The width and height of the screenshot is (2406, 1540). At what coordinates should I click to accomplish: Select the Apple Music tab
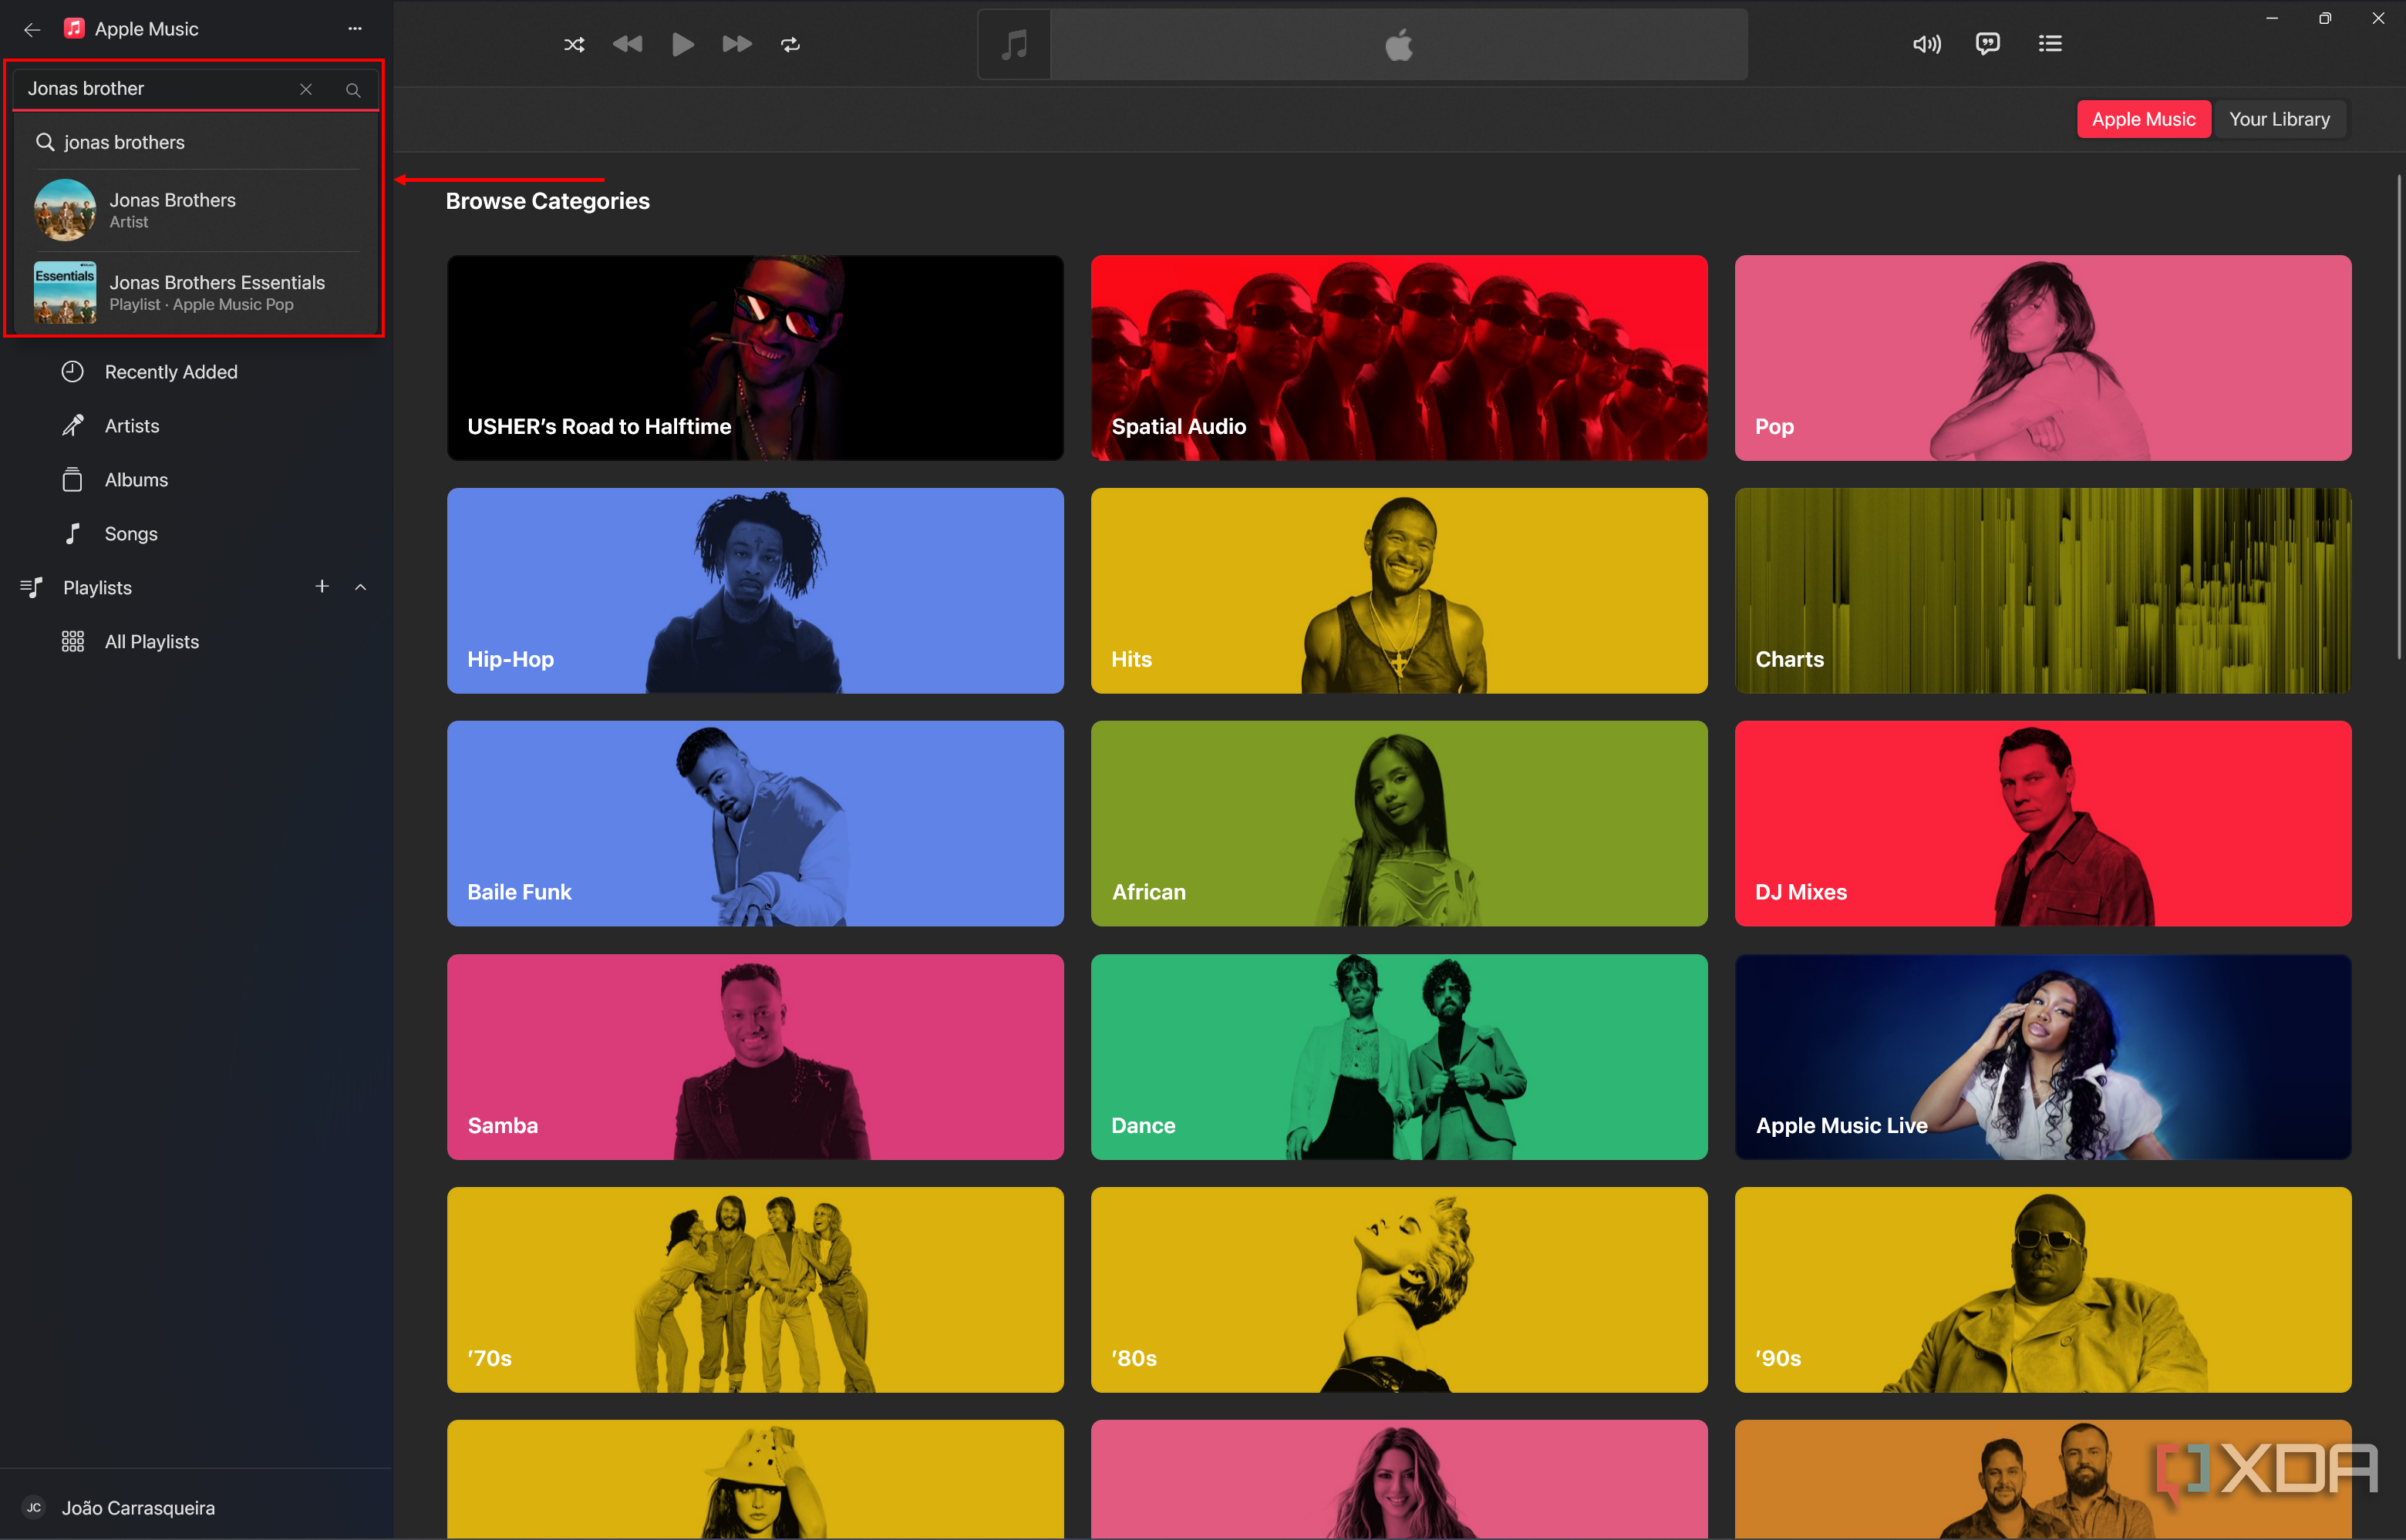click(x=2144, y=118)
